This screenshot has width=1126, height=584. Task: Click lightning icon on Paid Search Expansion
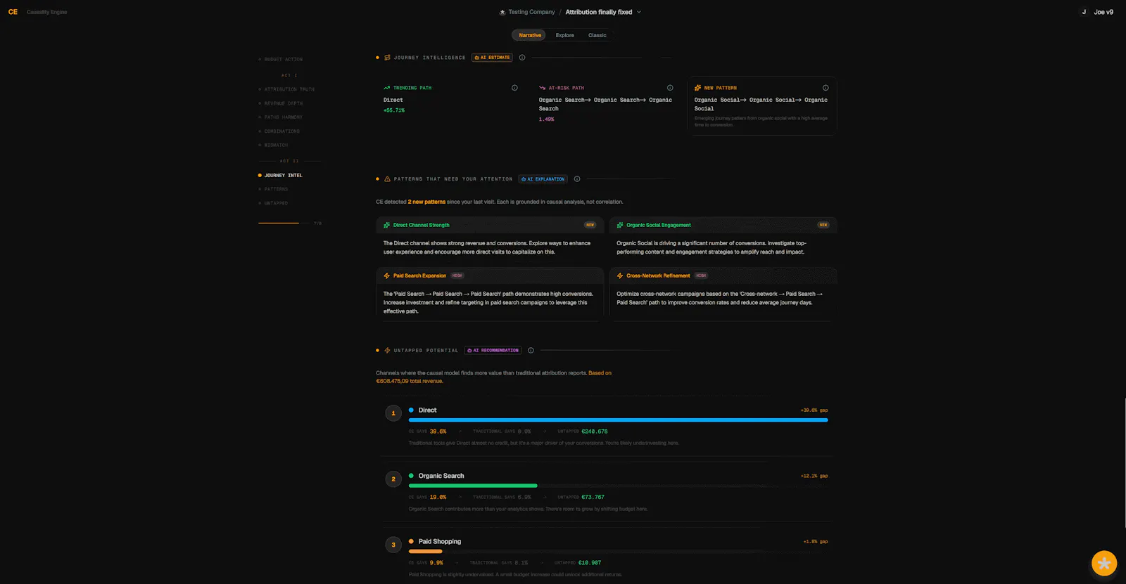tap(386, 275)
